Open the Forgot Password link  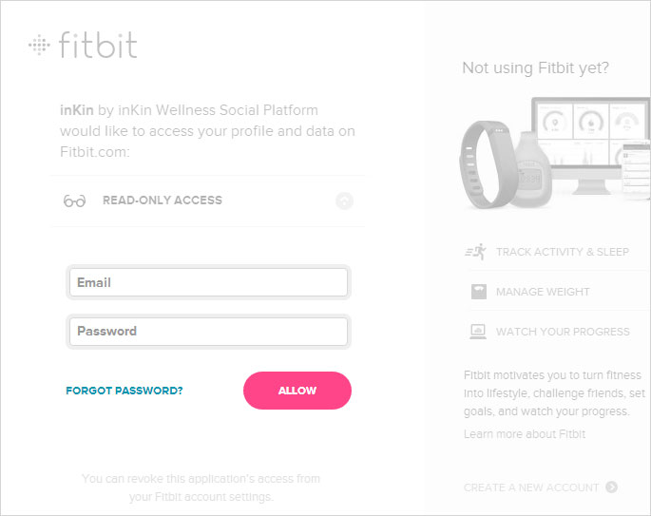pyautogui.click(x=124, y=391)
